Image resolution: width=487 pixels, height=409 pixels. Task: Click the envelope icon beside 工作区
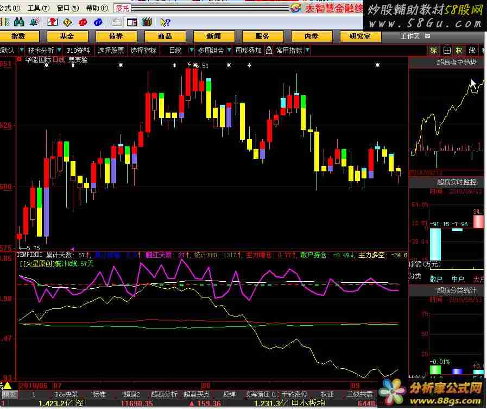427,36
